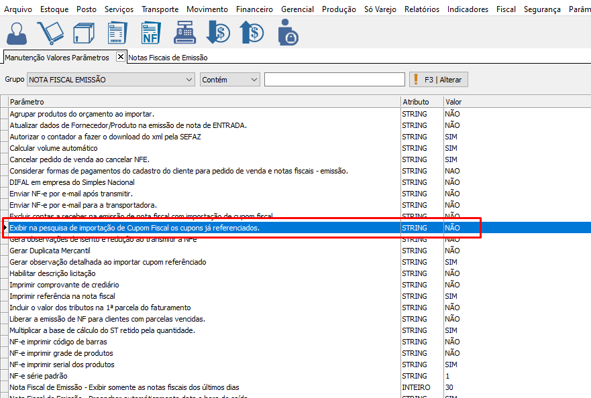Open the Relatórios menu

point(421,9)
